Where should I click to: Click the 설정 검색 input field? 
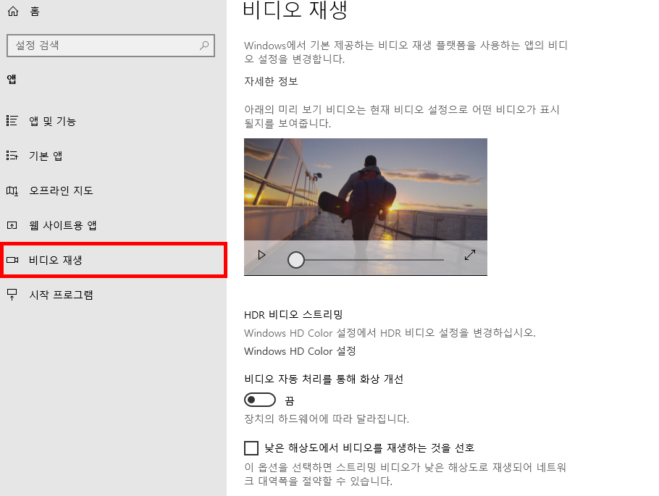[111, 46]
